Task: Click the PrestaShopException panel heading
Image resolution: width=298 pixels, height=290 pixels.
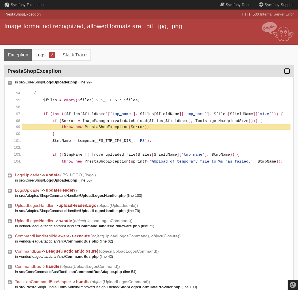Action: [34, 71]
